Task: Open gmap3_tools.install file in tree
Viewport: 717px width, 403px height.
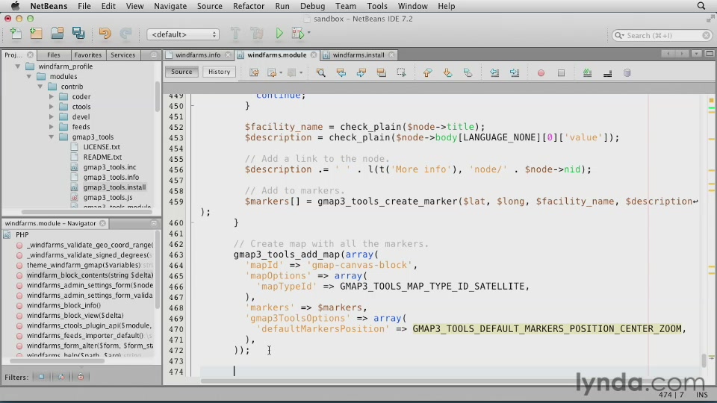Action: coord(114,187)
